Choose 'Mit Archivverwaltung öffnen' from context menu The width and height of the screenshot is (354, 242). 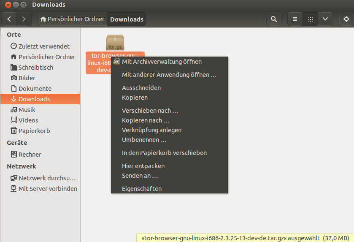click(x=162, y=62)
